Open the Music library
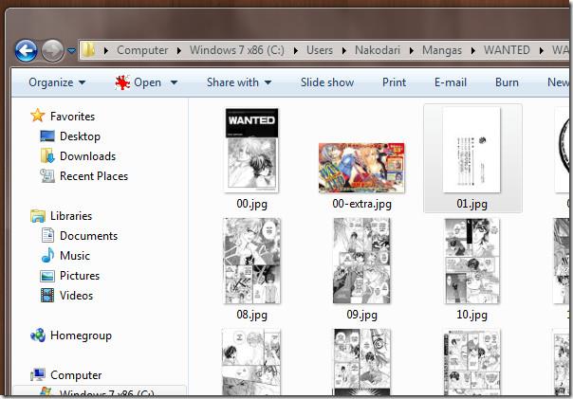The width and height of the screenshot is (573, 399). click(x=74, y=256)
